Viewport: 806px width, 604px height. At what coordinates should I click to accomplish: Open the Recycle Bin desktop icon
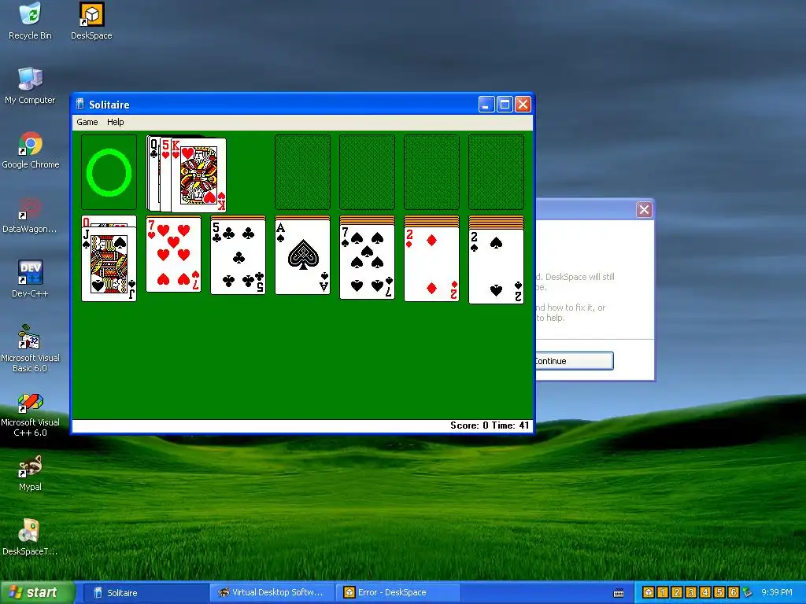tap(31, 21)
